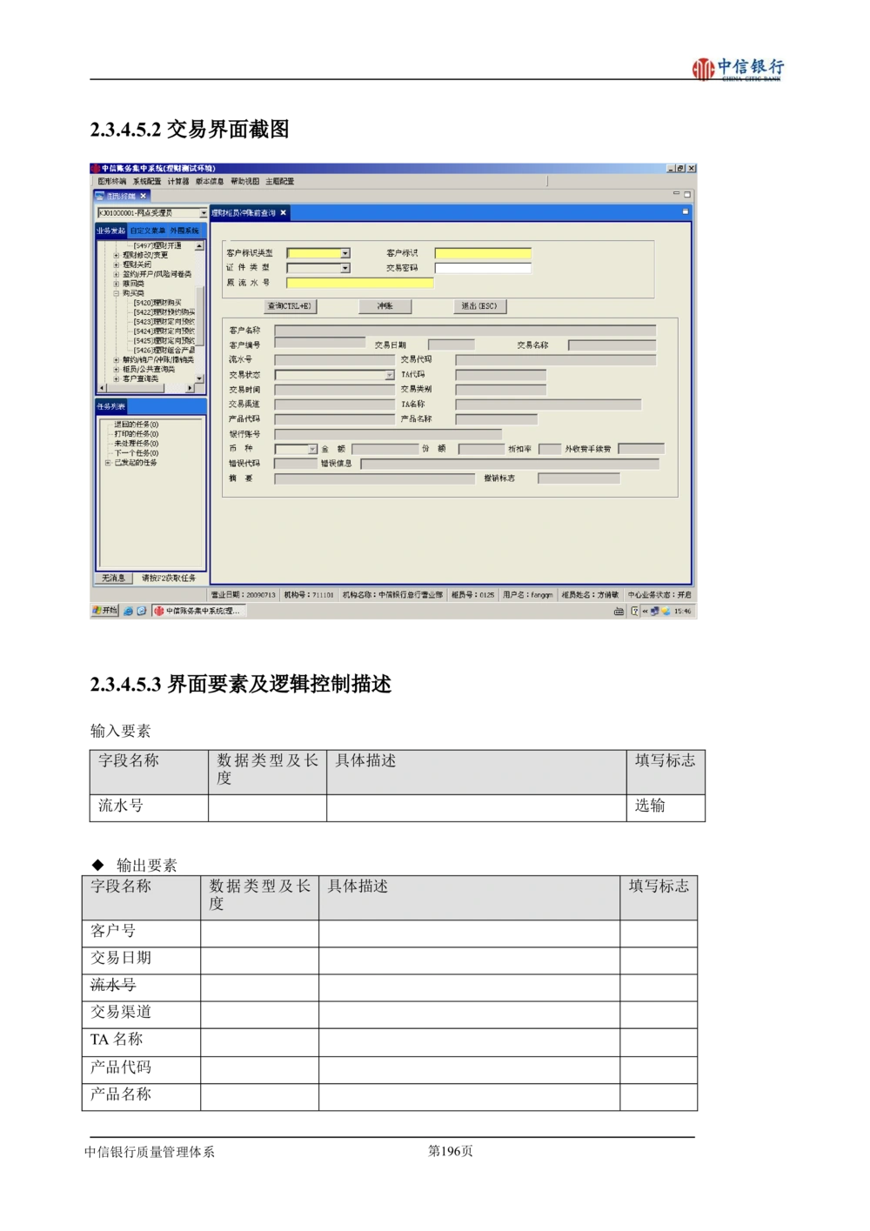This screenshot has width=870, height=1231.
Task: Click the keyboard icon in system tray
Action: 619,612
